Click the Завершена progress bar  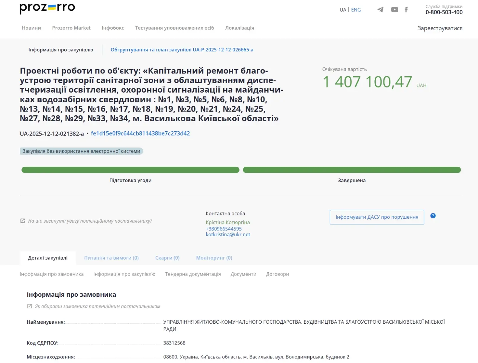tap(352, 170)
